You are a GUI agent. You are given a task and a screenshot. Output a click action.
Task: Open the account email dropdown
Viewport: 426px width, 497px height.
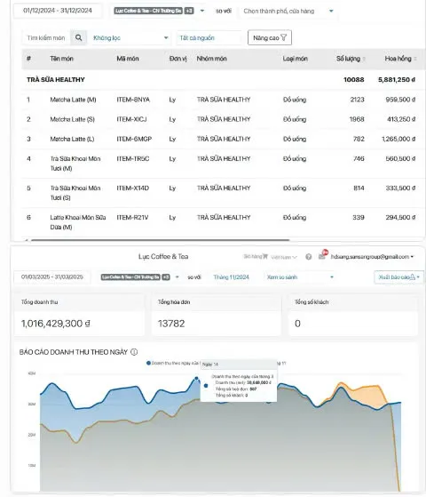[x=372, y=257]
